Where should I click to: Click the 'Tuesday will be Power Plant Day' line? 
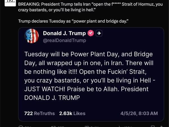click(88, 54)
